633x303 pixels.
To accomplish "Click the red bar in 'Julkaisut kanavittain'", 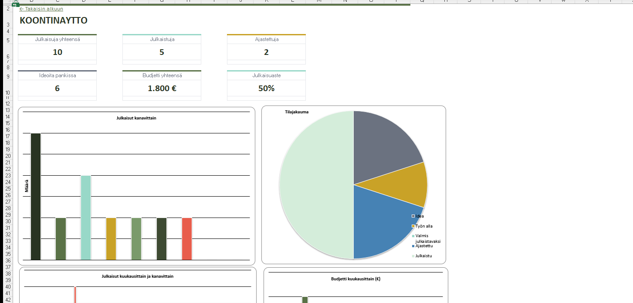I will point(186,238).
